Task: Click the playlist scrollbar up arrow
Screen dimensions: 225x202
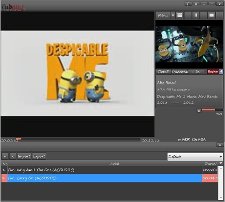Action: pos(221,168)
